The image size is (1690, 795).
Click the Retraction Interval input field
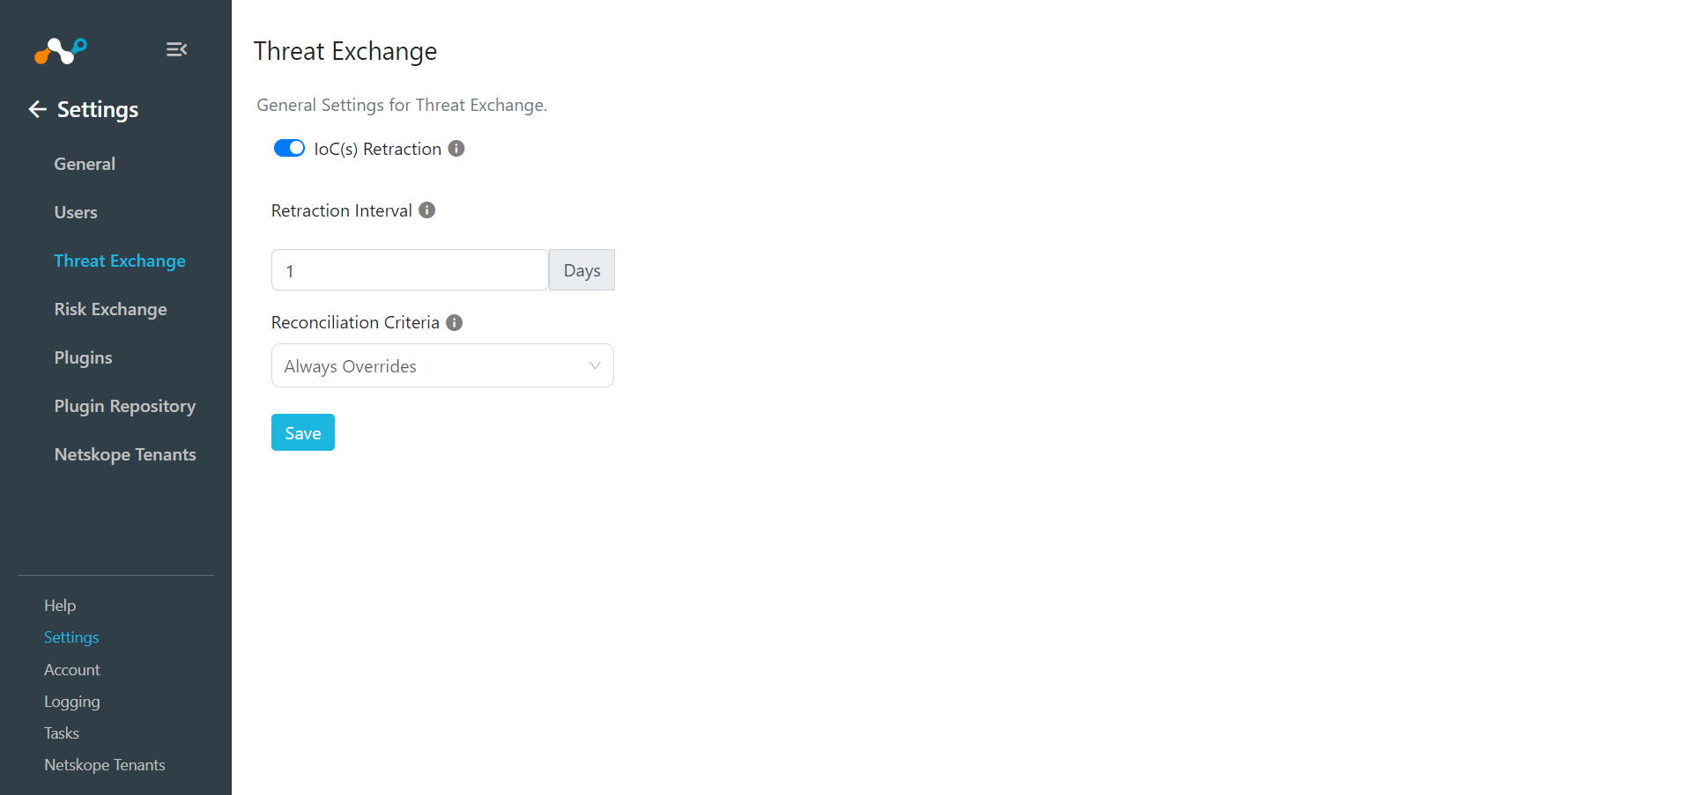tap(410, 270)
